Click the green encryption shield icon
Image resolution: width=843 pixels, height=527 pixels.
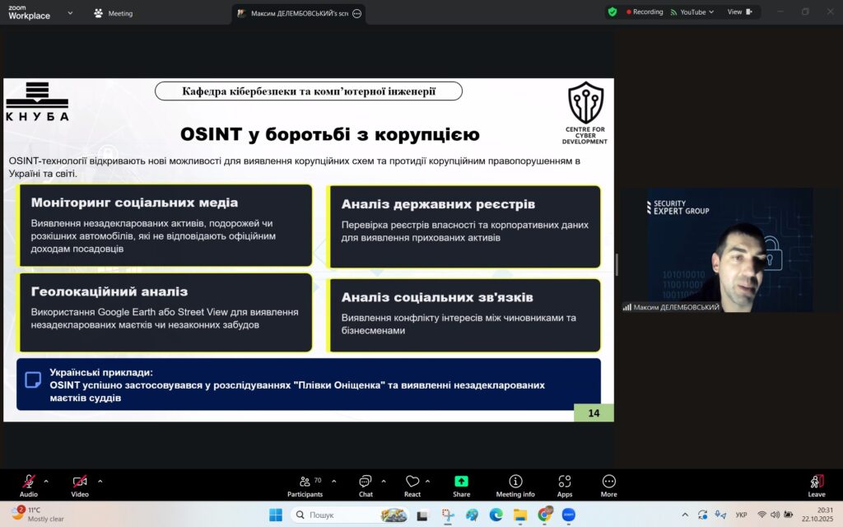tap(612, 12)
